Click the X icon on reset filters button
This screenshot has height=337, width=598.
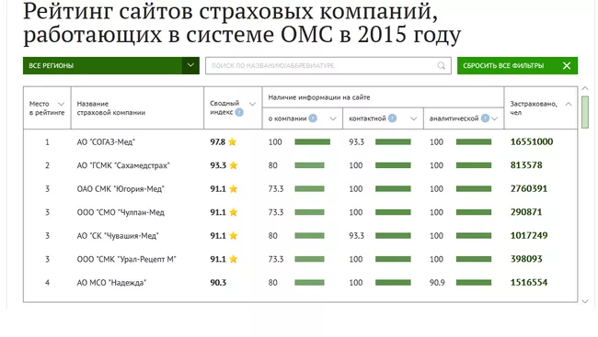pyautogui.click(x=567, y=66)
